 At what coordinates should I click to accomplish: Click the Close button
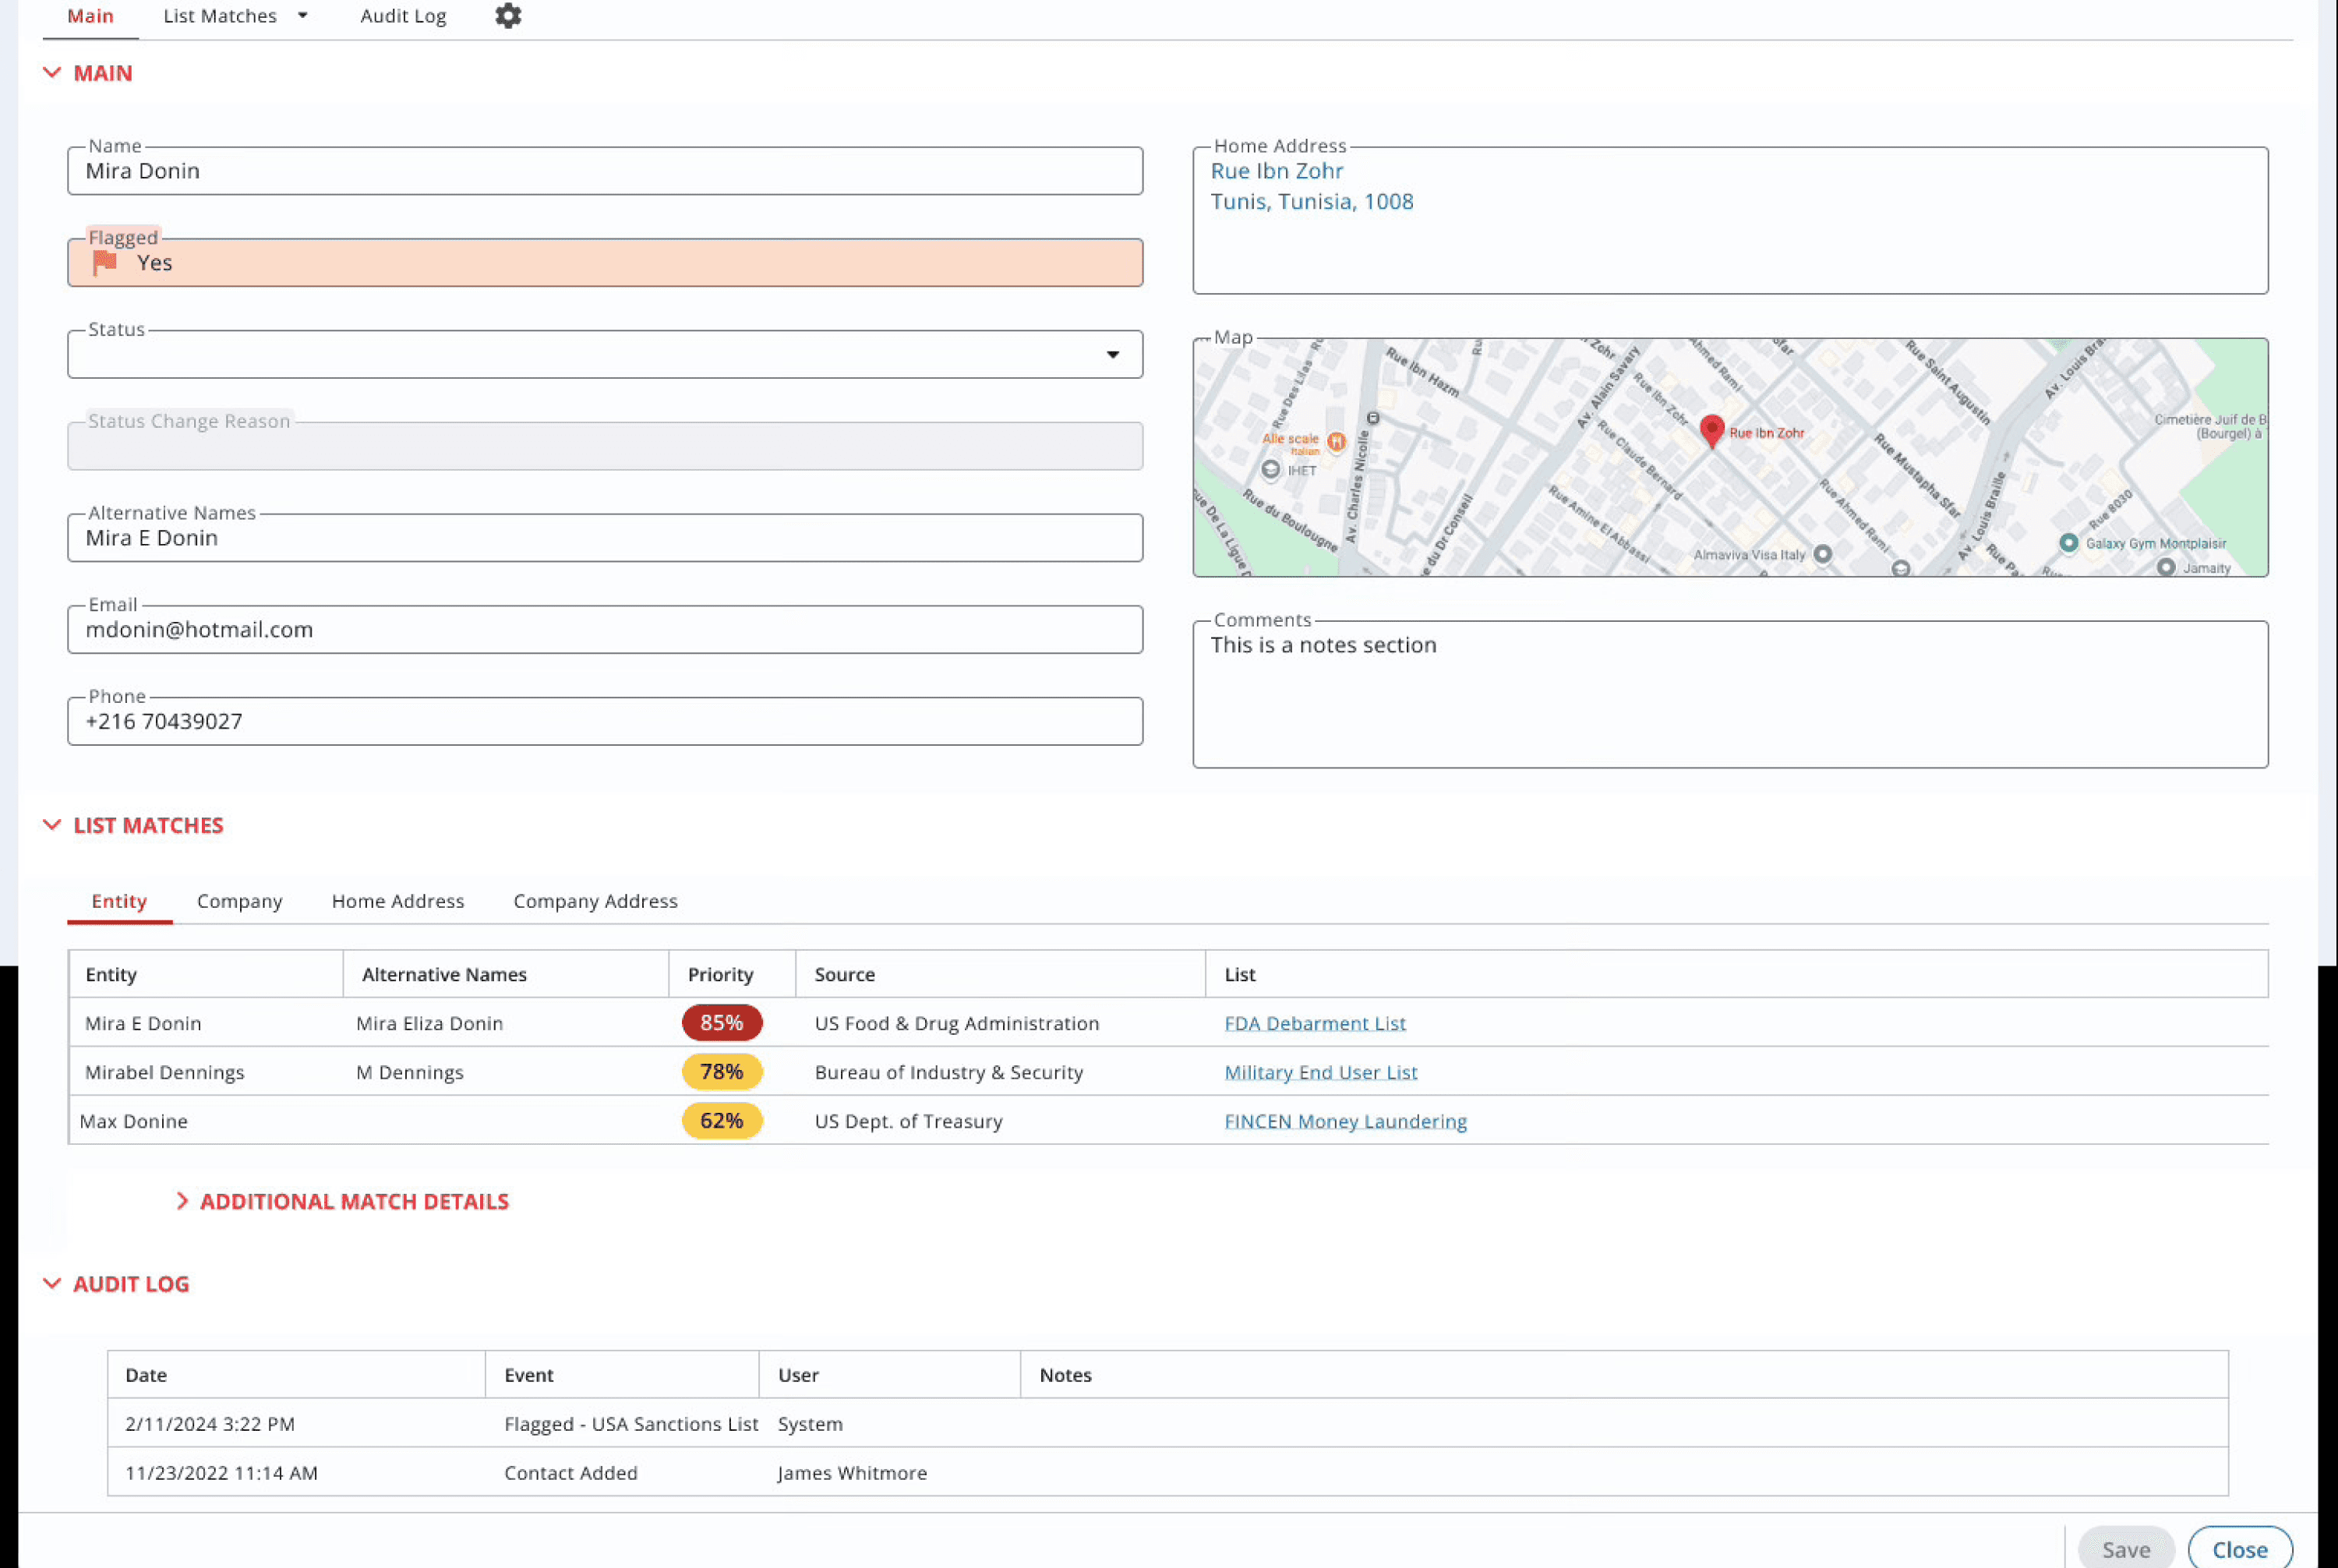tap(2238, 1549)
